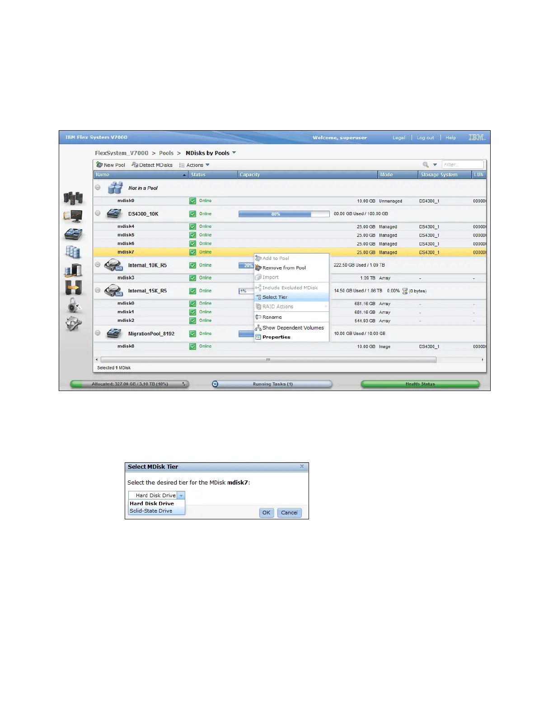Click the Filter input field
This screenshot has height=716, width=553.
pos(463,165)
